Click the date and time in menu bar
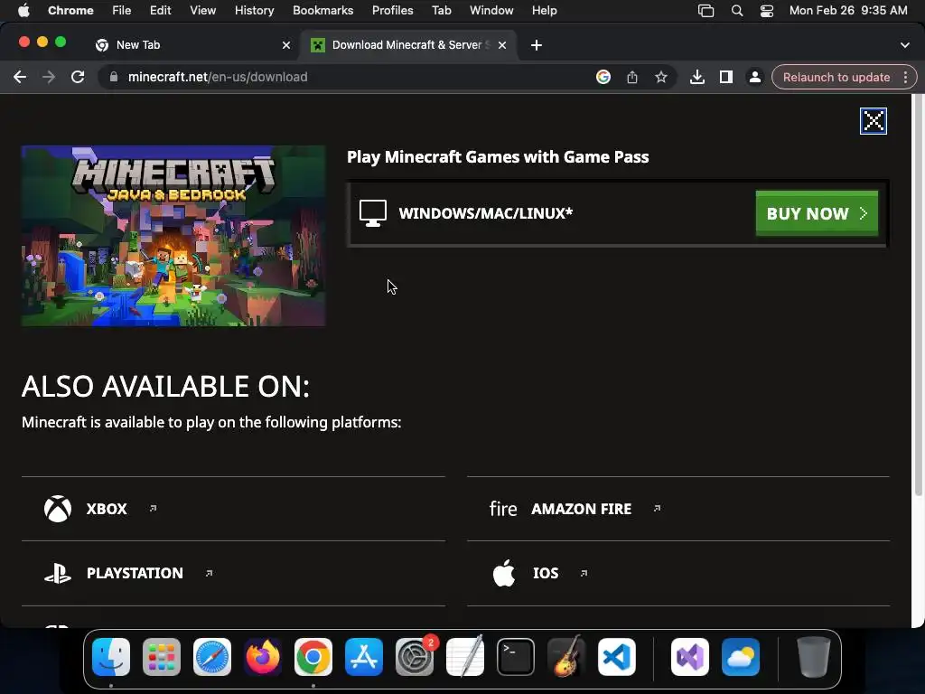 click(x=847, y=11)
